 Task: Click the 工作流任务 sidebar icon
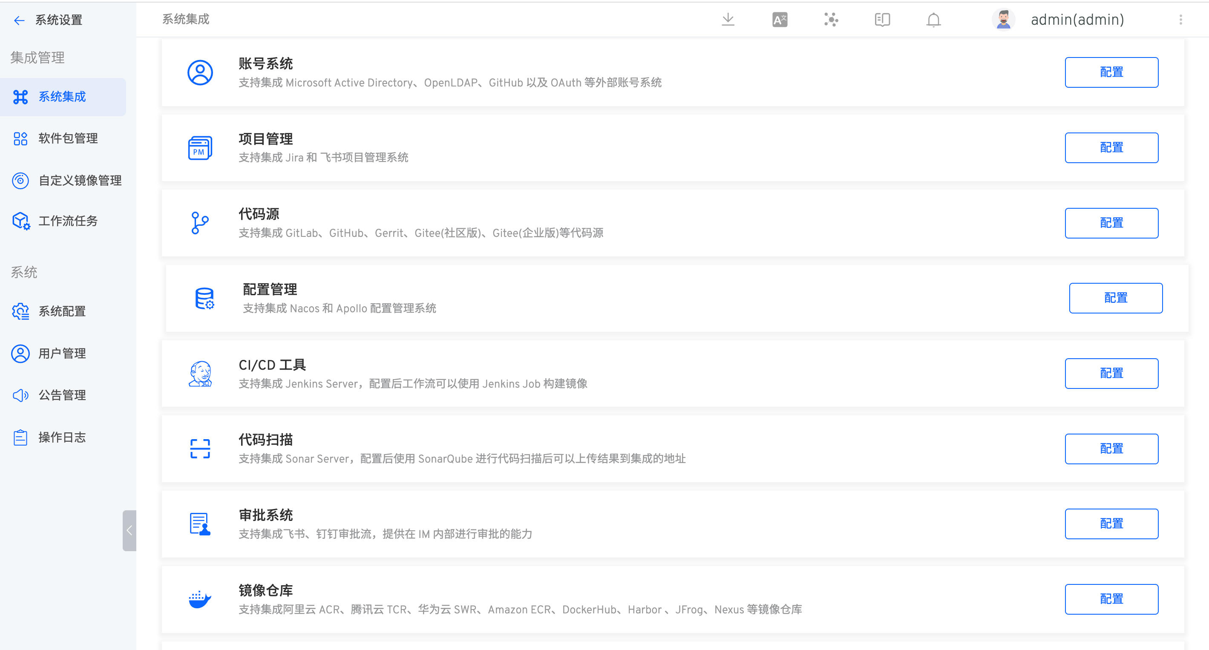click(21, 221)
